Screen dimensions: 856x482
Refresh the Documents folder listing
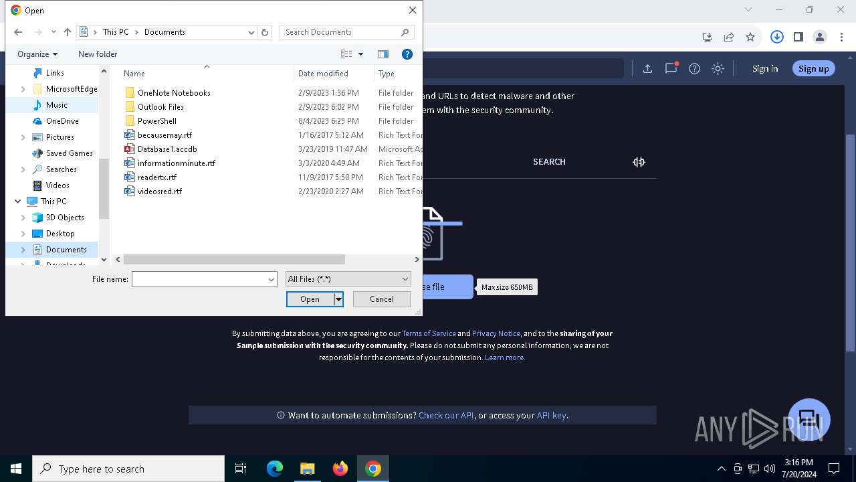[x=265, y=32]
